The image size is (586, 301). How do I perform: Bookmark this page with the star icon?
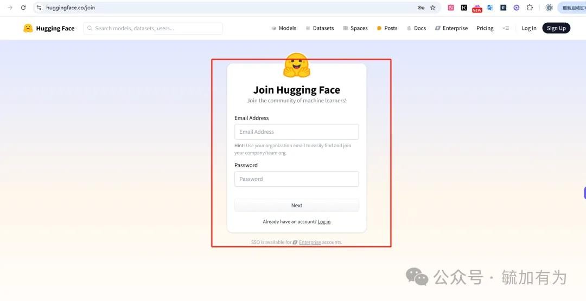432,8
